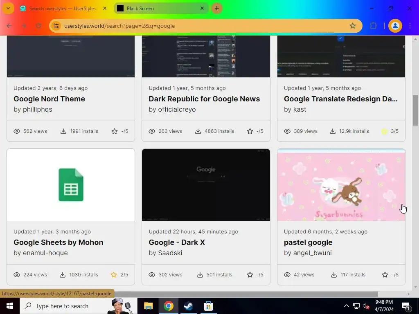Click download icon beside 1991 installs

tap(63, 131)
